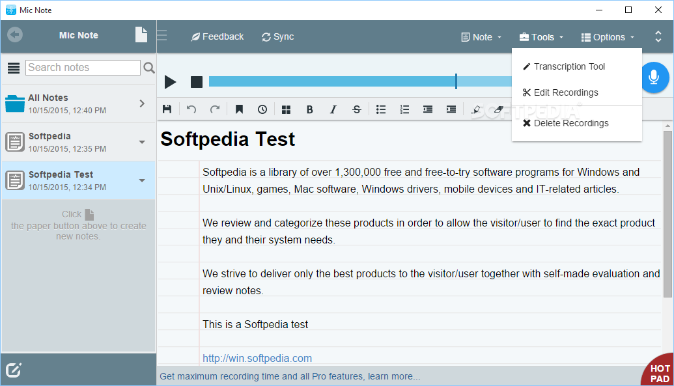Insert a numbered list
Screen dimensions: 674x386
(x=404, y=109)
